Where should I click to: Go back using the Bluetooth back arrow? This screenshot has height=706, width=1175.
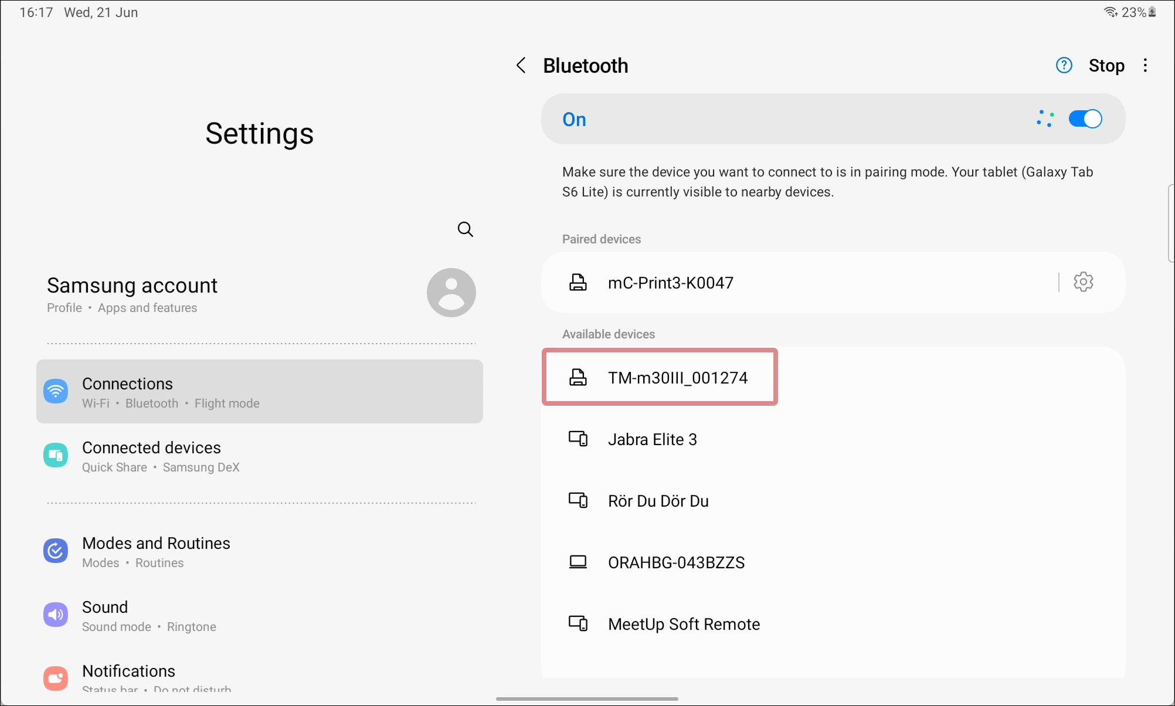(521, 65)
